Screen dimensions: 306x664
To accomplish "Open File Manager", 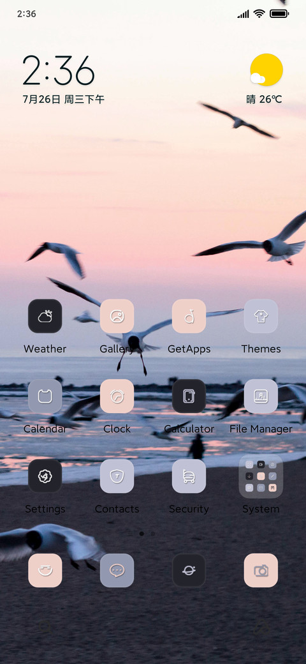I will point(261,396).
